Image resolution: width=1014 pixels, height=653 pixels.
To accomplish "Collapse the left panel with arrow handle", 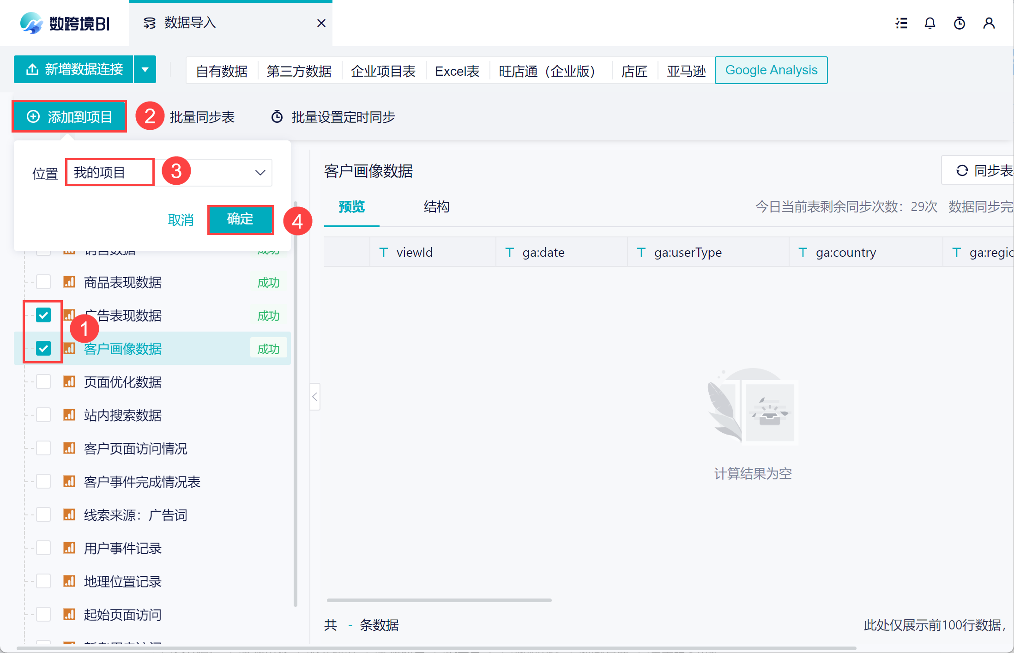I will point(315,397).
